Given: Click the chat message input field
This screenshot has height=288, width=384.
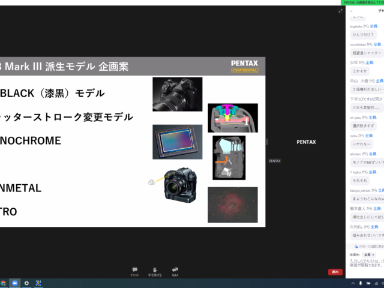Looking at the screenshot, I should pos(366,264).
